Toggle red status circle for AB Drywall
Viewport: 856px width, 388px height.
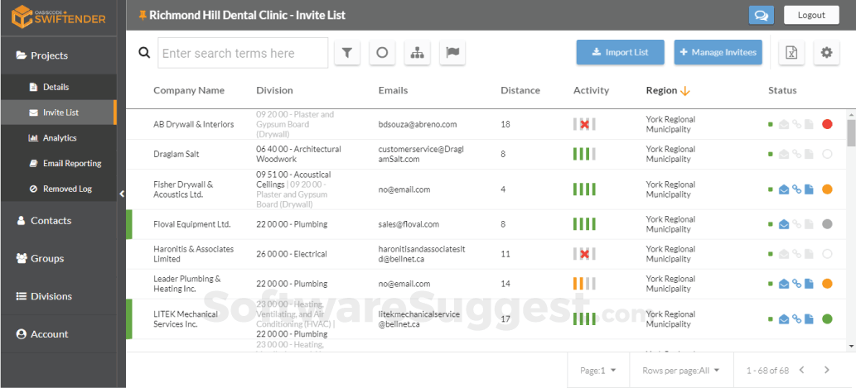pos(826,124)
